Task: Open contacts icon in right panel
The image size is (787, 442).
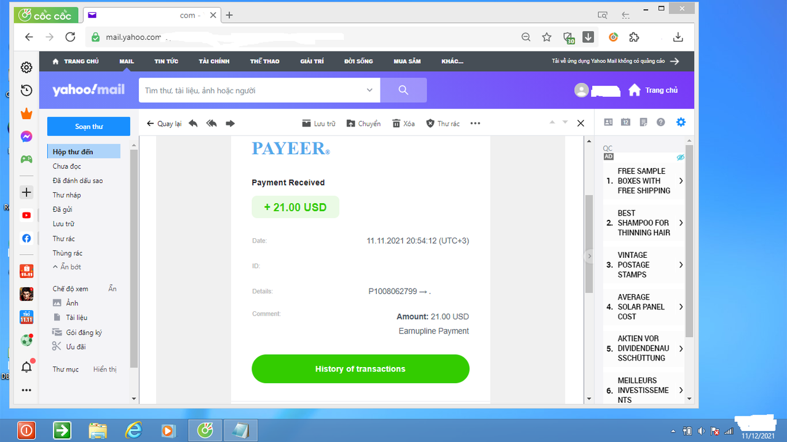Action: [x=608, y=122]
